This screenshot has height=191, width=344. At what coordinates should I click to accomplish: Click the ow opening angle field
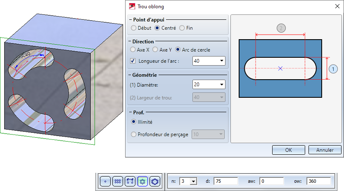(x=318, y=181)
